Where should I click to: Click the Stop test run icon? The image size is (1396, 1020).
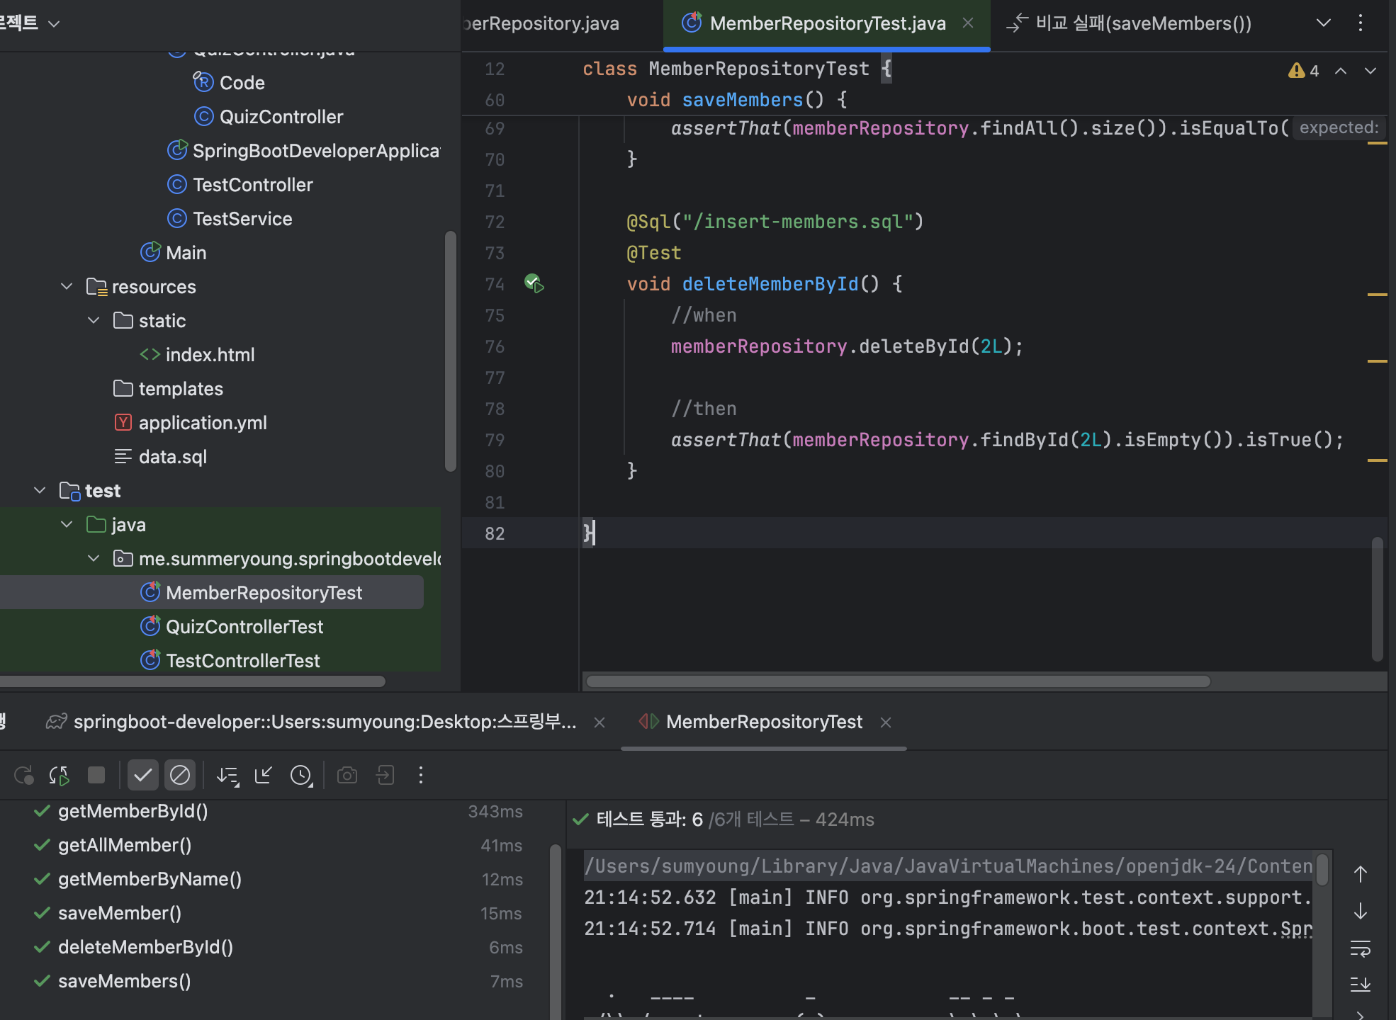click(x=96, y=776)
